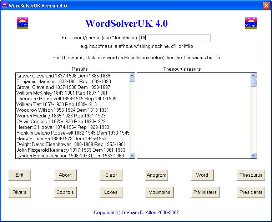Image resolution: width=272 pixels, height=222 pixels.
Task: Click the Word search button
Action: click(x=202, y=175)
